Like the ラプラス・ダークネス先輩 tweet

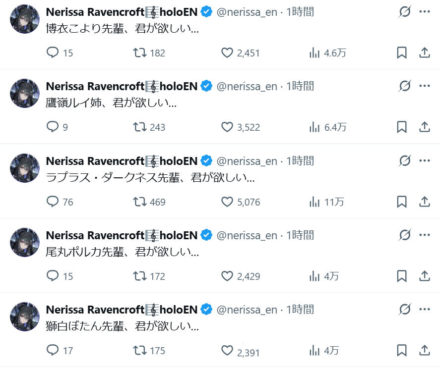click(x=227, y=202)
